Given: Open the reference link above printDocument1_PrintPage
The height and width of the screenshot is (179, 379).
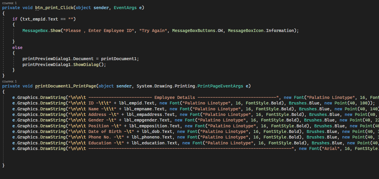Looking at the screenshot, I should (x=9, y=81).
